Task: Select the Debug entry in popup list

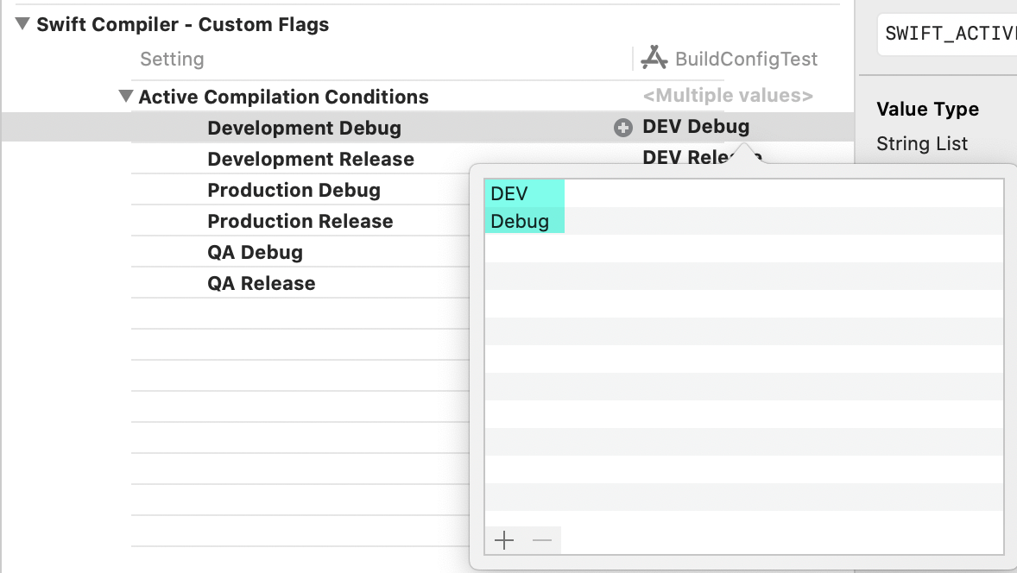Action: coord(520,221)
